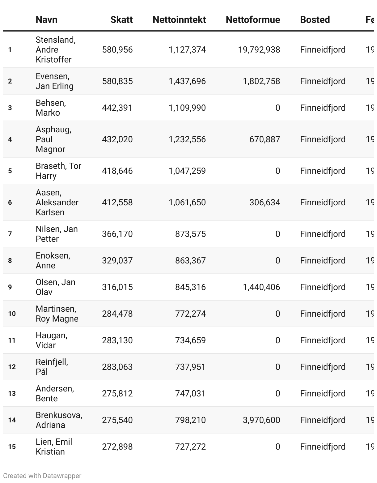Image resolution: width=377 pixels, height=483 pixels.
Task: Click the Navn column header
Action: click(x=46, y=20)
